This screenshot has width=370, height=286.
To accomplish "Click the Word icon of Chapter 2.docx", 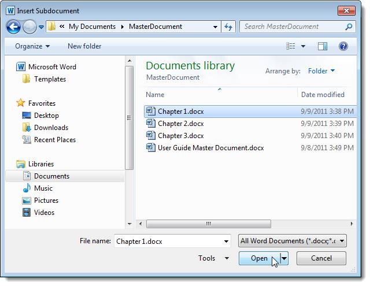I will coord(150,123).
